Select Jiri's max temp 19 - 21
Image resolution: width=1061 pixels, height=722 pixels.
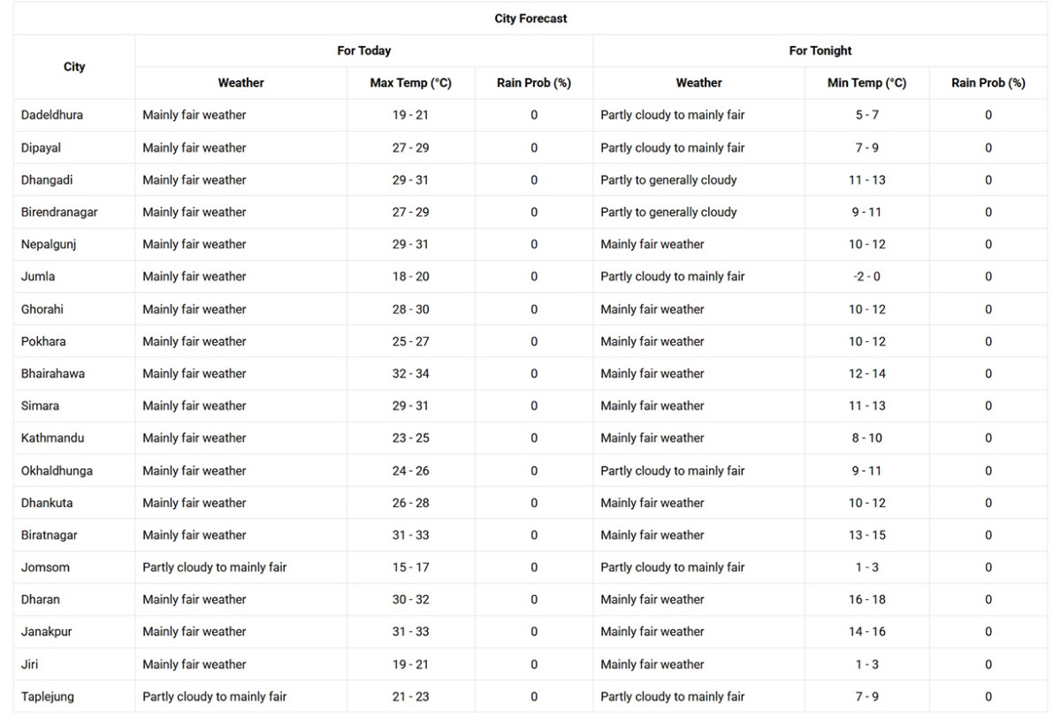pos(410,665)
